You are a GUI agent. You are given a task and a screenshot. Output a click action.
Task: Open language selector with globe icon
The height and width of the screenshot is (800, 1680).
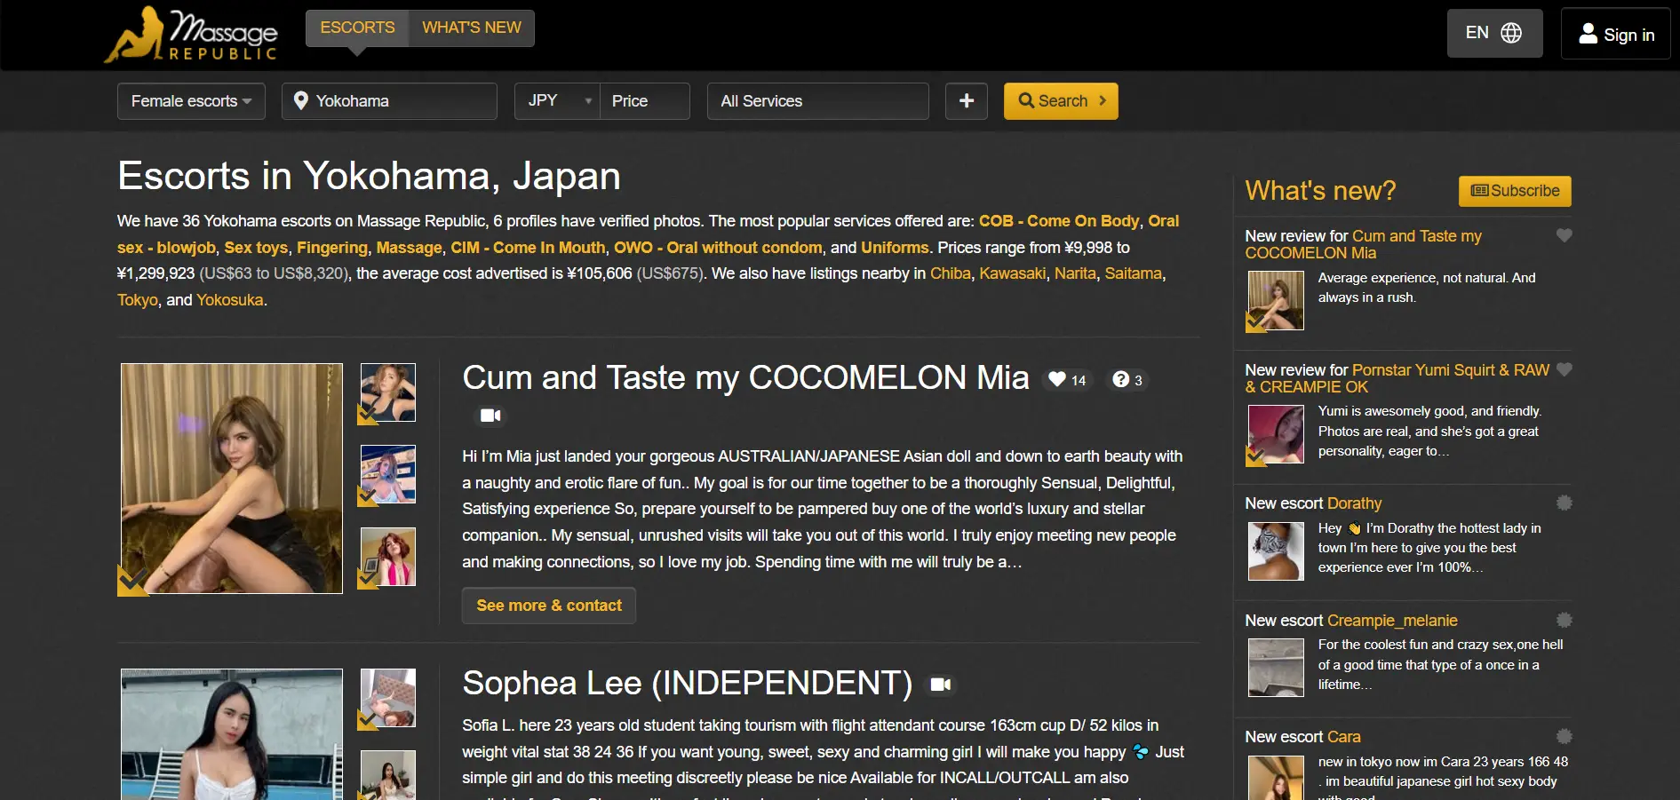(1494, 34)
